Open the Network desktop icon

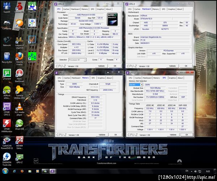[x=7, y=41]
